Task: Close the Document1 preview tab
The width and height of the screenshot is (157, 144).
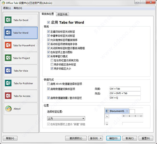Action: [127, 111]
